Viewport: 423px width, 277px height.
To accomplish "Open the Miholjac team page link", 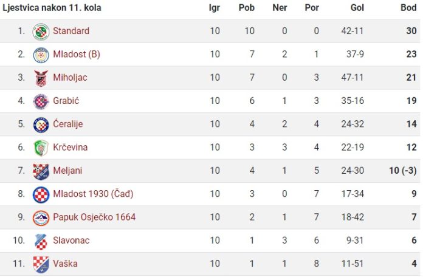I will (x=70, y=77).
